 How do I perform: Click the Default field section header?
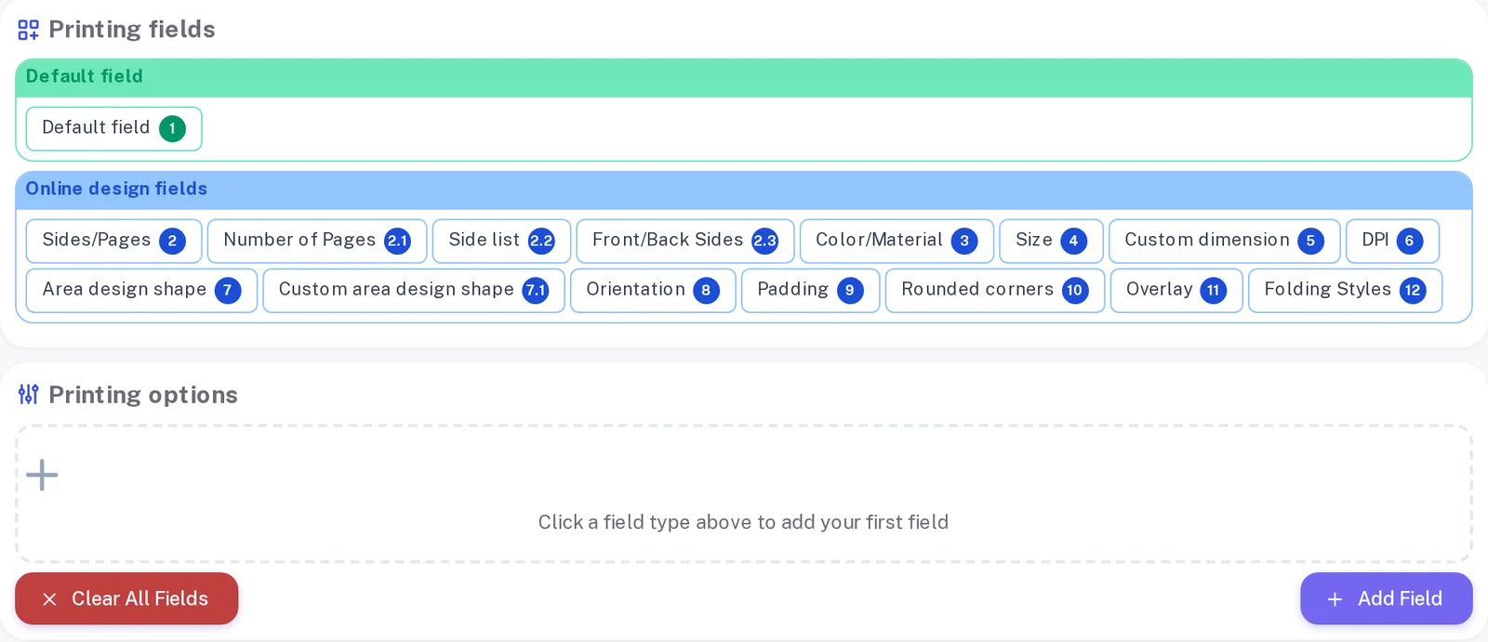[x=744, y=78]
